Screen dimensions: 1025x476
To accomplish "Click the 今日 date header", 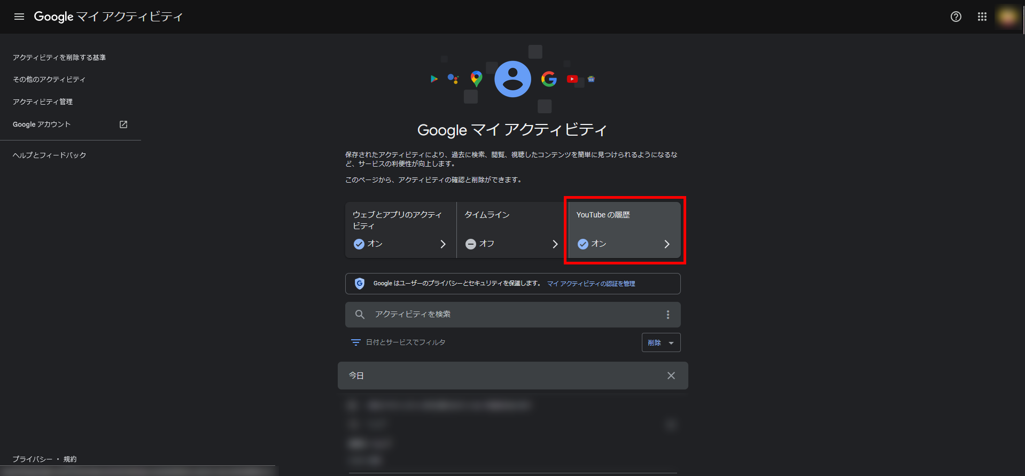I will click(356, 376).
